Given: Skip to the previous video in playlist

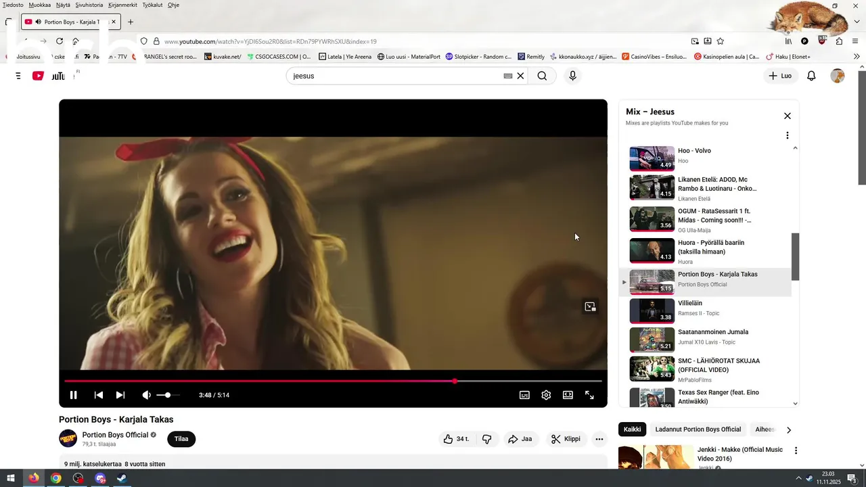Looking at the screenshot, I should pyautogui.click(x=98, y=395).
